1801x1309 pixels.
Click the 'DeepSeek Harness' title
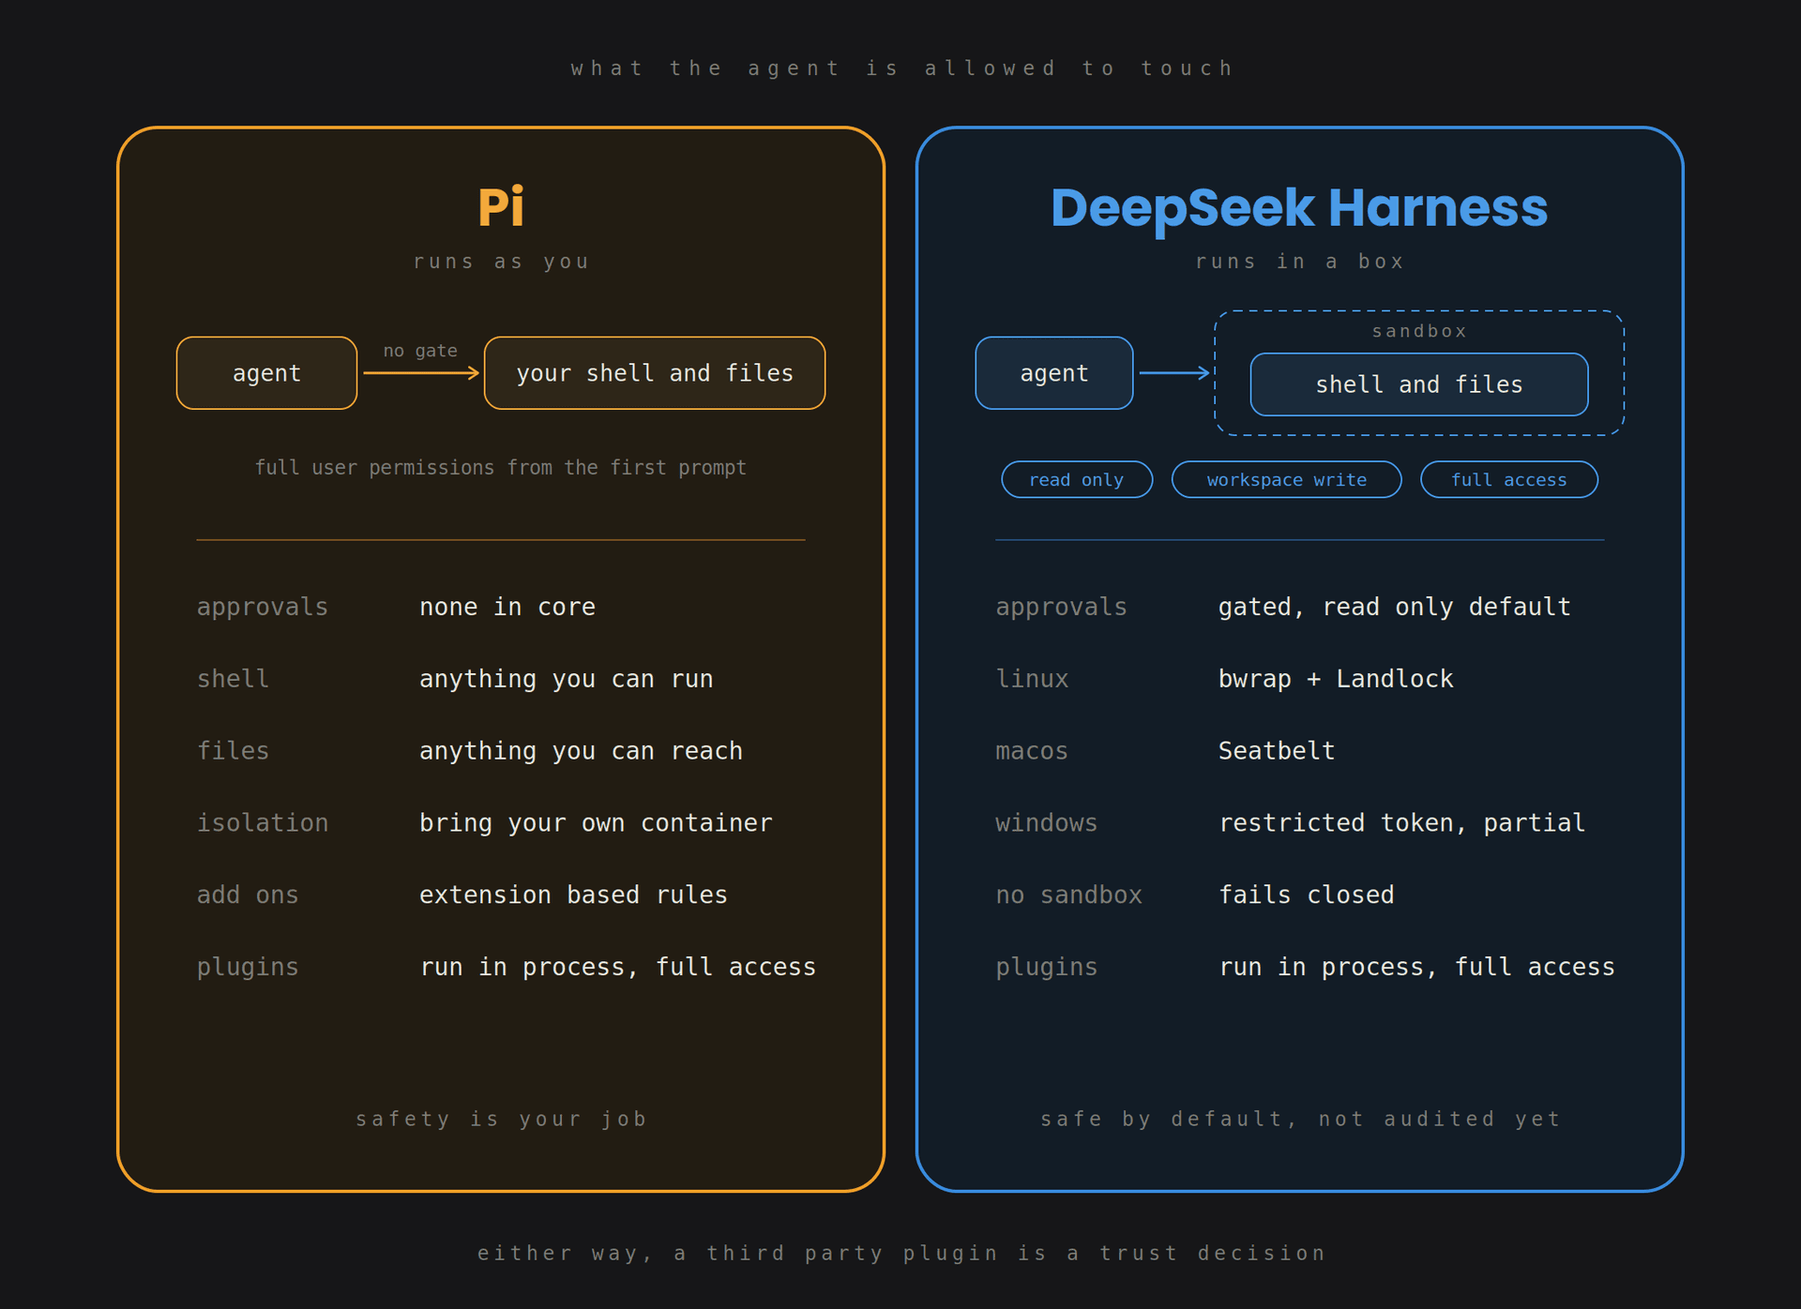1299,207
